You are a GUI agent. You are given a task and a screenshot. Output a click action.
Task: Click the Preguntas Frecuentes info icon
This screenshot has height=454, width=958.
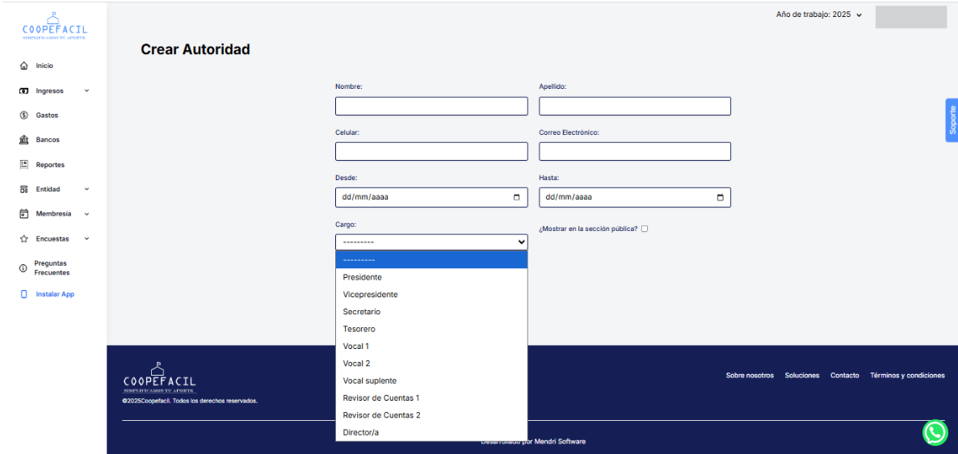(x=23, y=268)
